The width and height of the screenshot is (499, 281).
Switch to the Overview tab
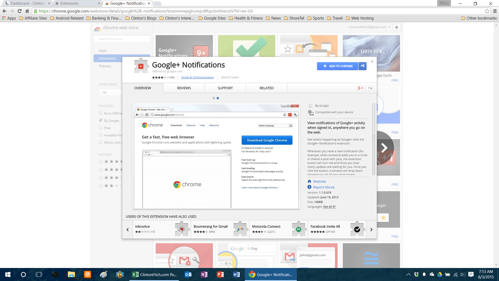[x=143, y=88]
